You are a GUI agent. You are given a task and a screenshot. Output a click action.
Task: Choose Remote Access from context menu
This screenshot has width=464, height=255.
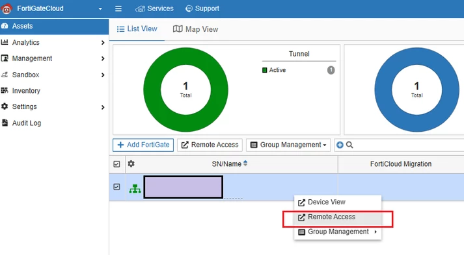point(338,217)
